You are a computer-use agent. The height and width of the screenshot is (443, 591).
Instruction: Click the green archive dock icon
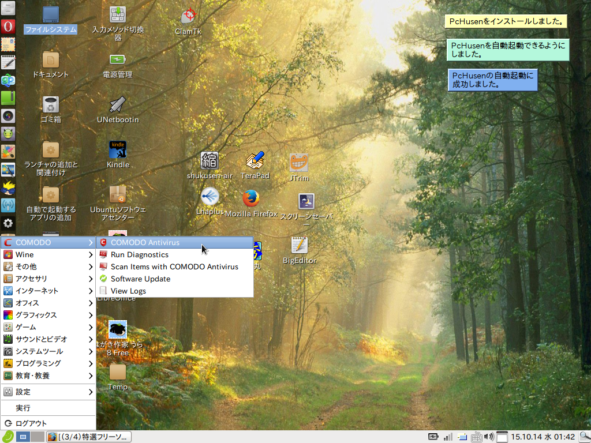8,98
